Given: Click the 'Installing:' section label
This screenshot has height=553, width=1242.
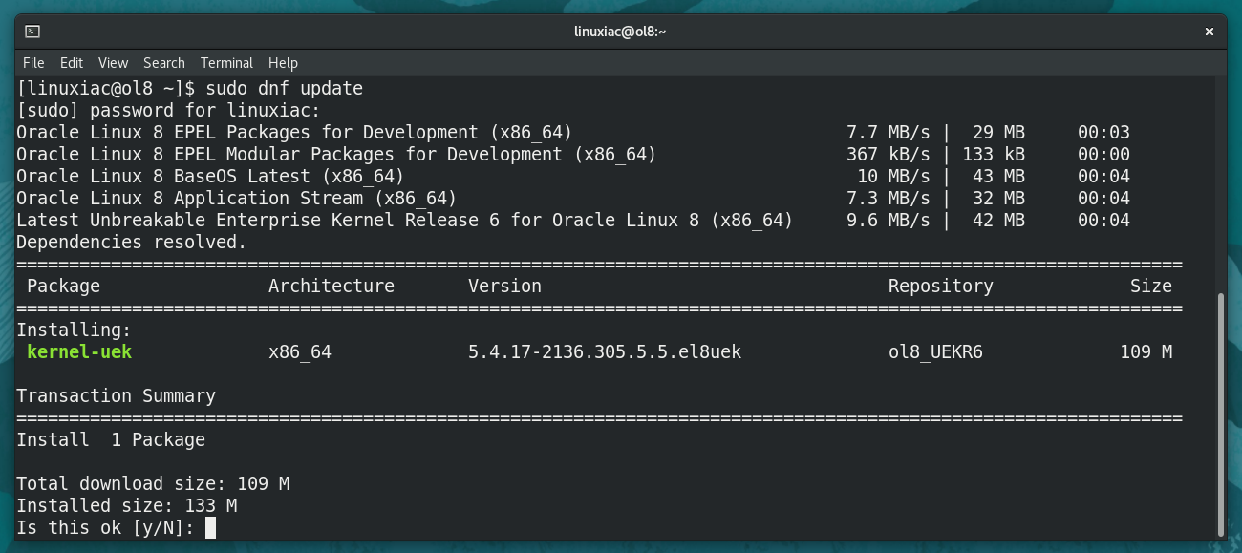Looking at the screenshot, I should (74, 330).
